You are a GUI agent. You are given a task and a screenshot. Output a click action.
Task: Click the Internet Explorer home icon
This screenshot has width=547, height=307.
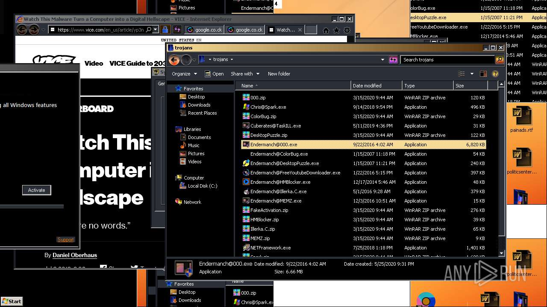point(326,30)
